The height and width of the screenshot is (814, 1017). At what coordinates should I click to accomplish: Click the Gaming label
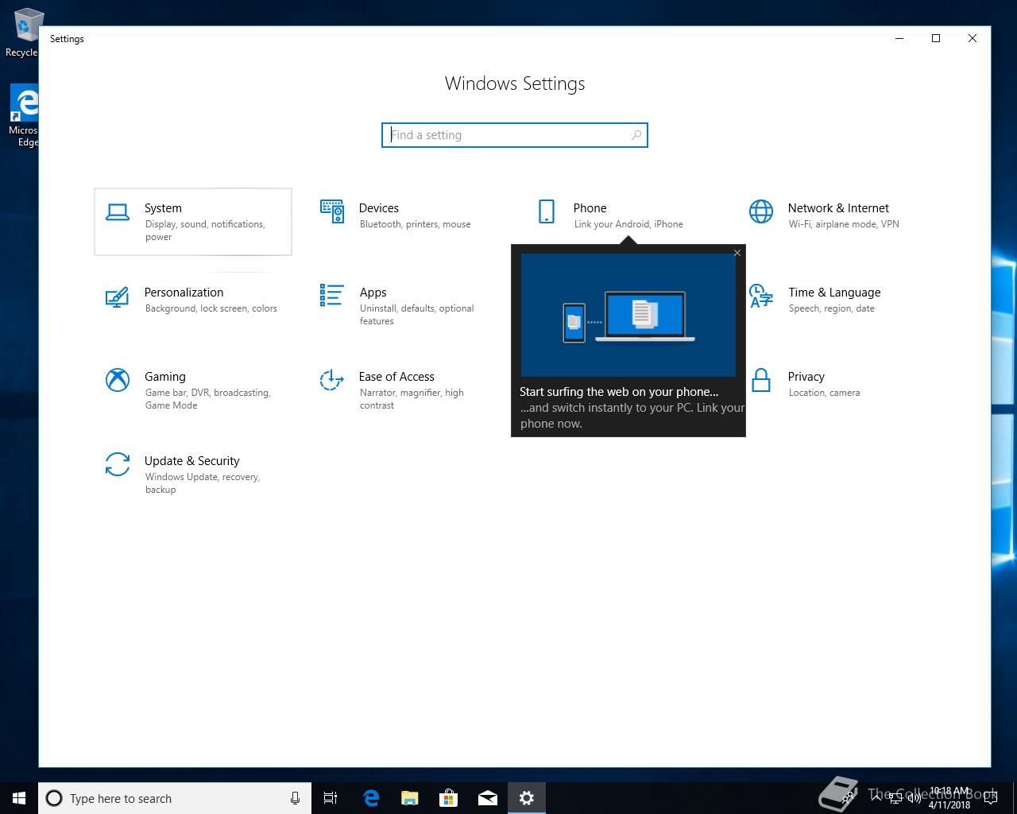point(165,377)
